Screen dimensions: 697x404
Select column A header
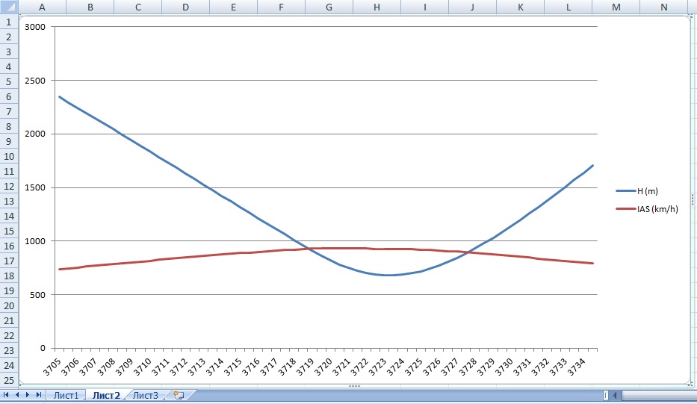click(x=42, y=7)
